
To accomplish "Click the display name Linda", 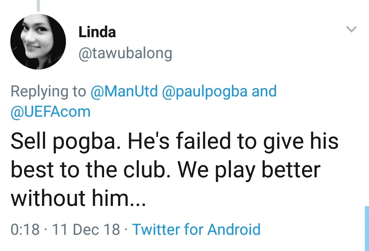I will click(97, 32).
